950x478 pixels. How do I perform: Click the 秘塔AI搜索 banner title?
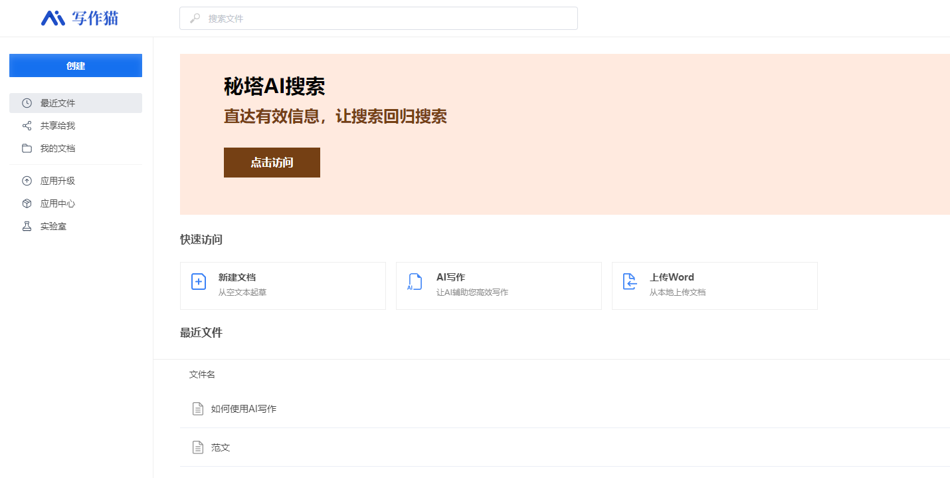[x=274, y=86]
